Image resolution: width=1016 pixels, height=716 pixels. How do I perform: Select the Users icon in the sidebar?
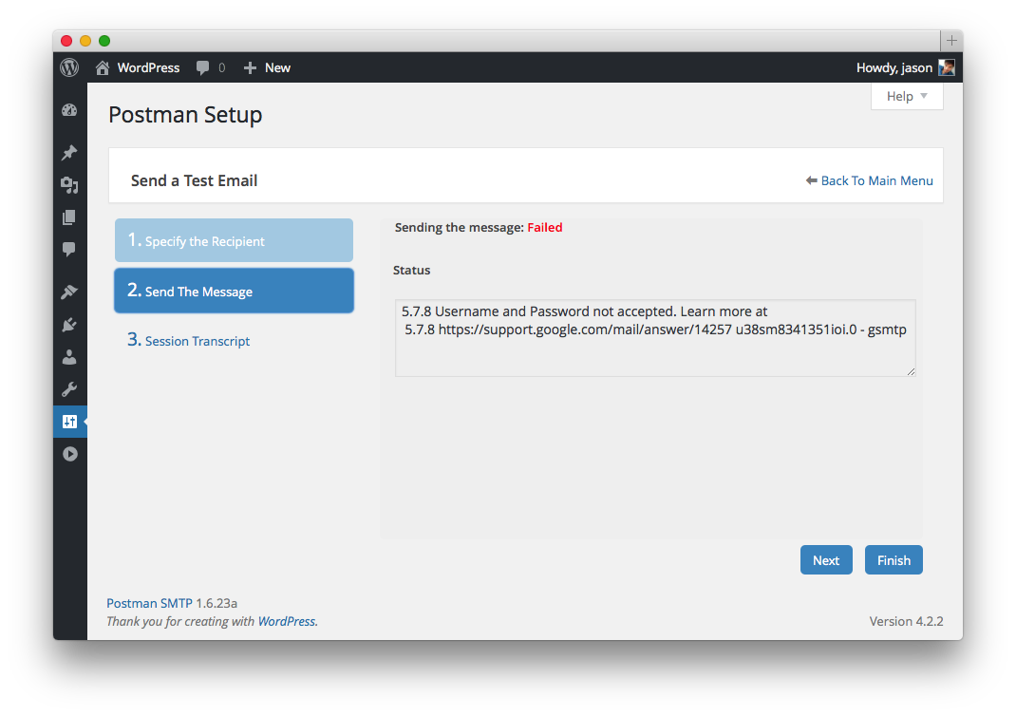[x=69, y=357]
